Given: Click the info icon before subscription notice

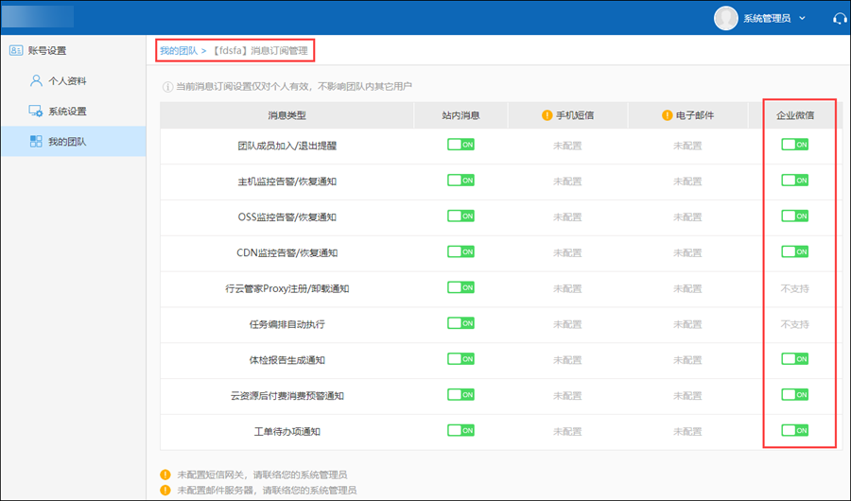Looking at the screenshot, I should pos(168,87).
